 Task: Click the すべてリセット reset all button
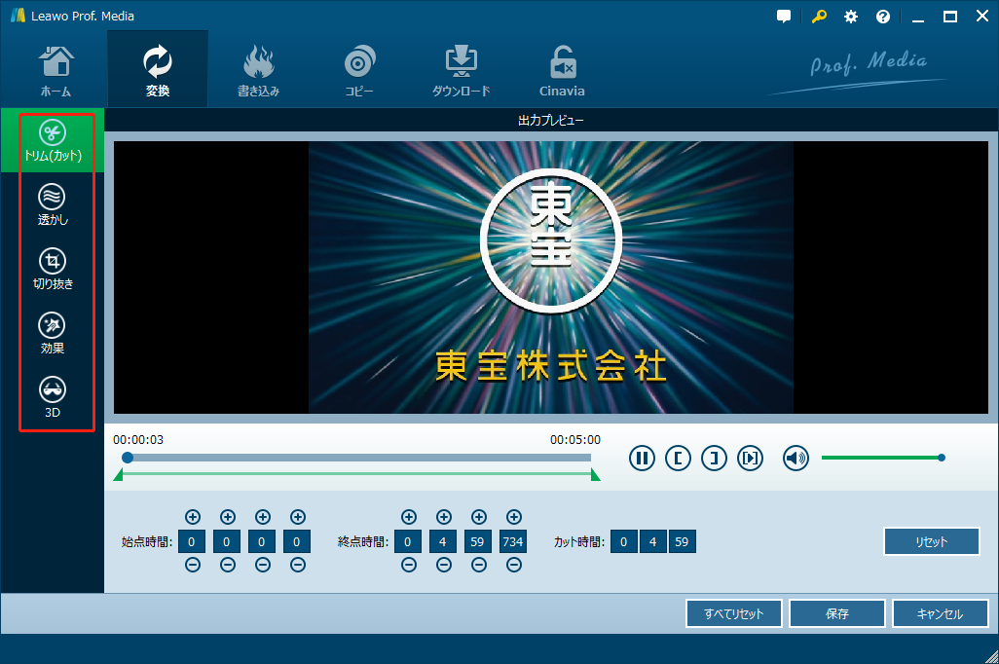734,613
